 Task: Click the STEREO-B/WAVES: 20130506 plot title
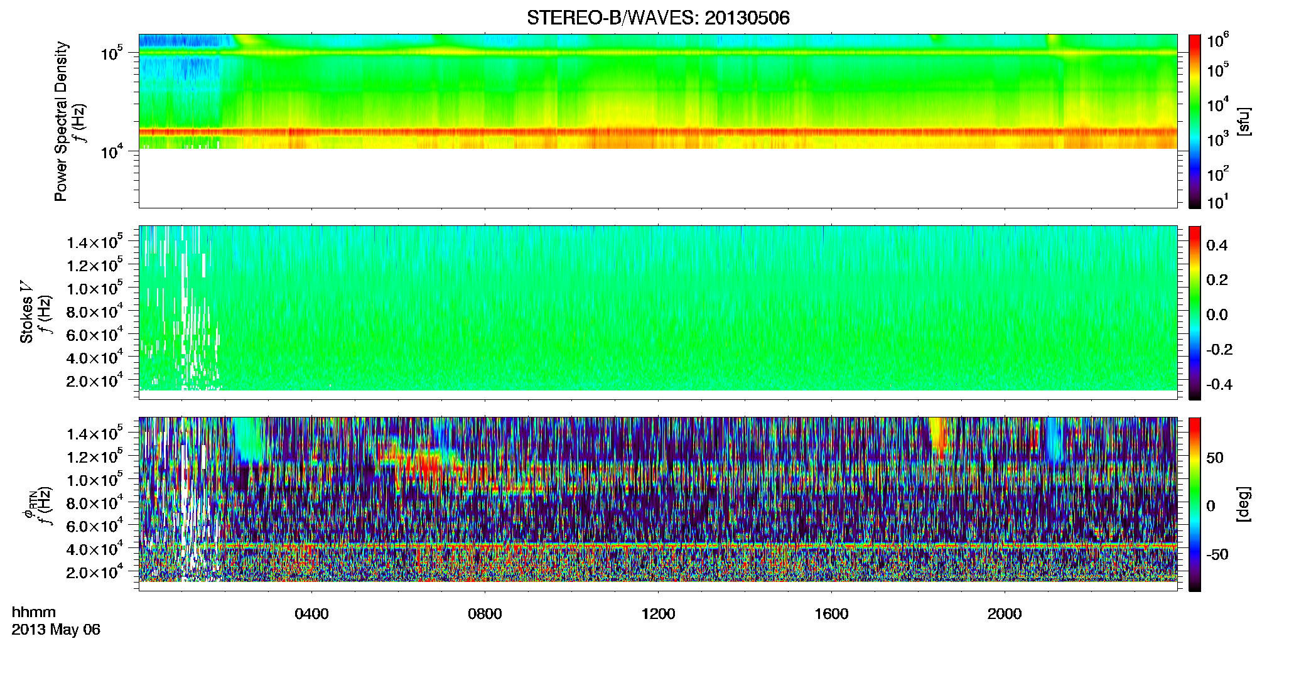658,18
